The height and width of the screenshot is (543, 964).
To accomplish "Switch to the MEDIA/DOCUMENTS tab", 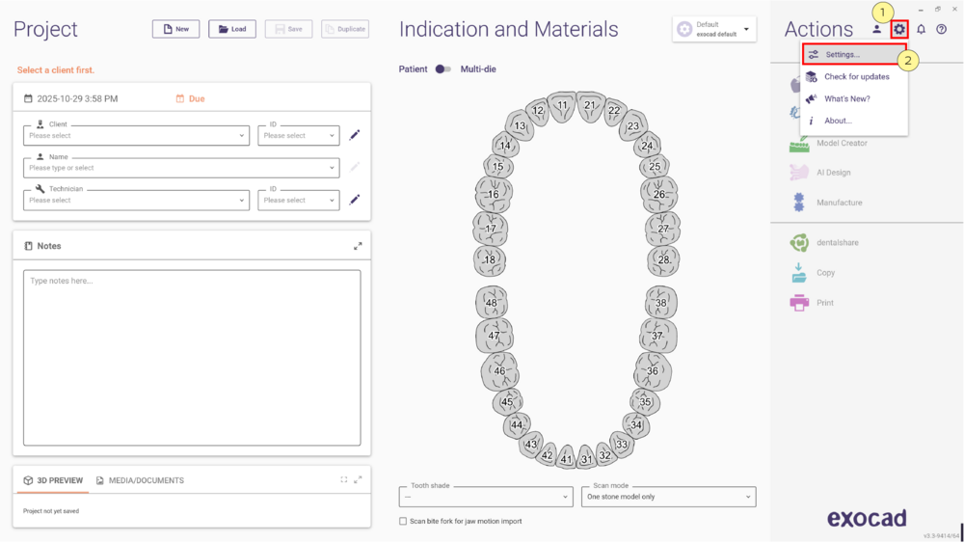I will pyautogui.click(x=140, y=480).
